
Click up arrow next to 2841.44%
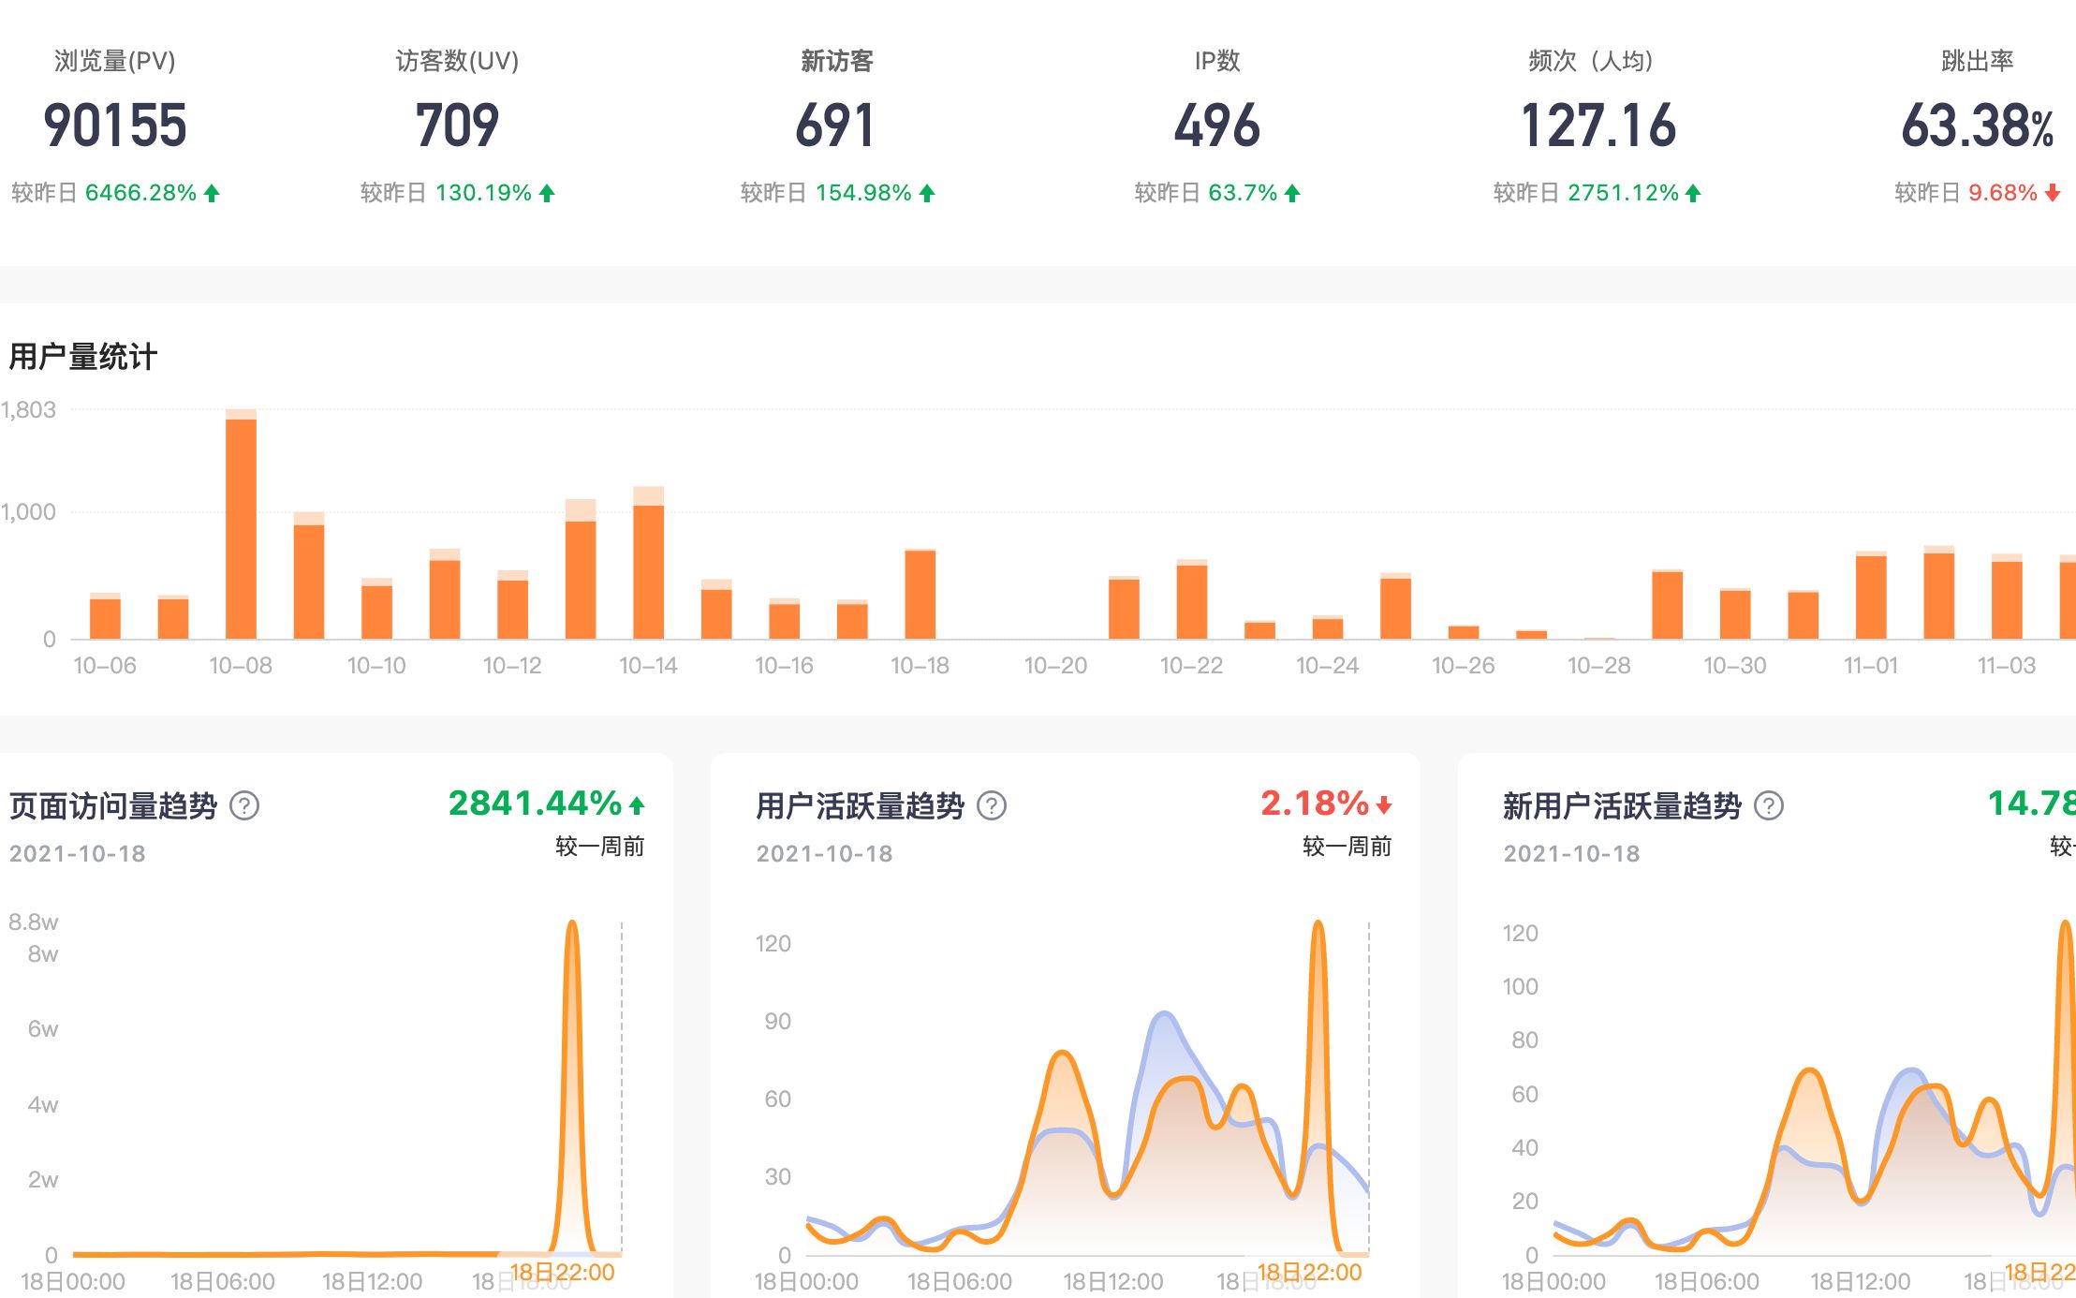coord(637,804)
